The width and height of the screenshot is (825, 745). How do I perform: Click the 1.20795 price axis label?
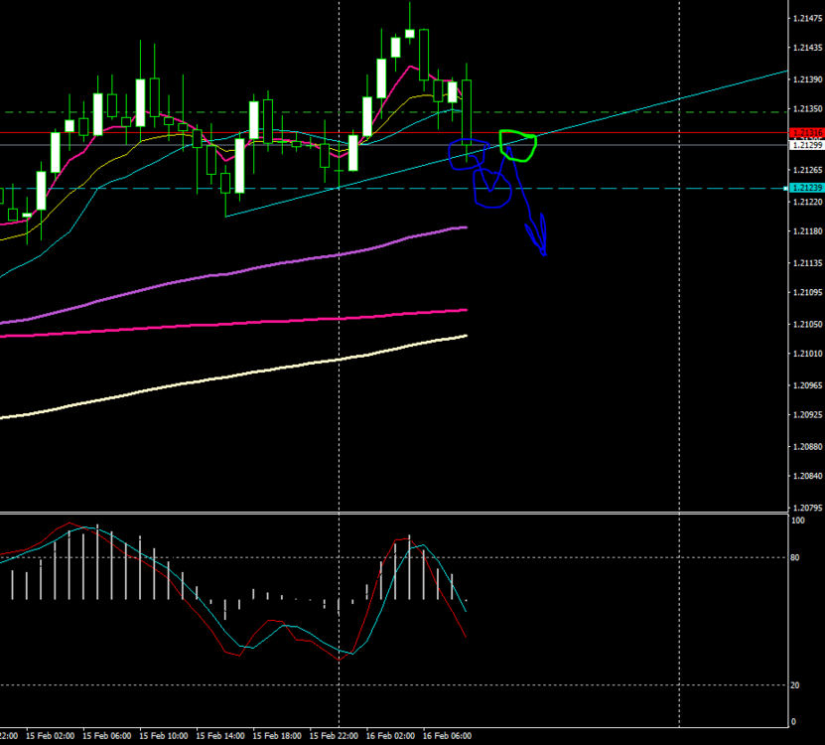[x=808, y=508]
